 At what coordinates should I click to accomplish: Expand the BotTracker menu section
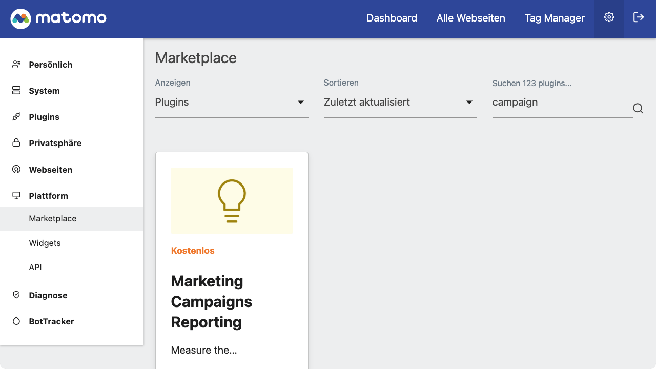pyautogui.click(x=72, y=321)
